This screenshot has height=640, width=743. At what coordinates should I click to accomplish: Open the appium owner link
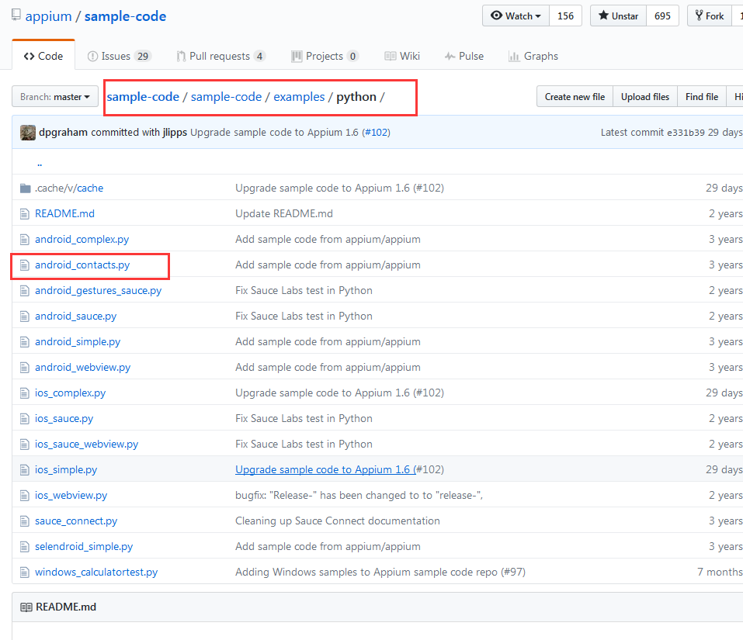pos(48,16)
